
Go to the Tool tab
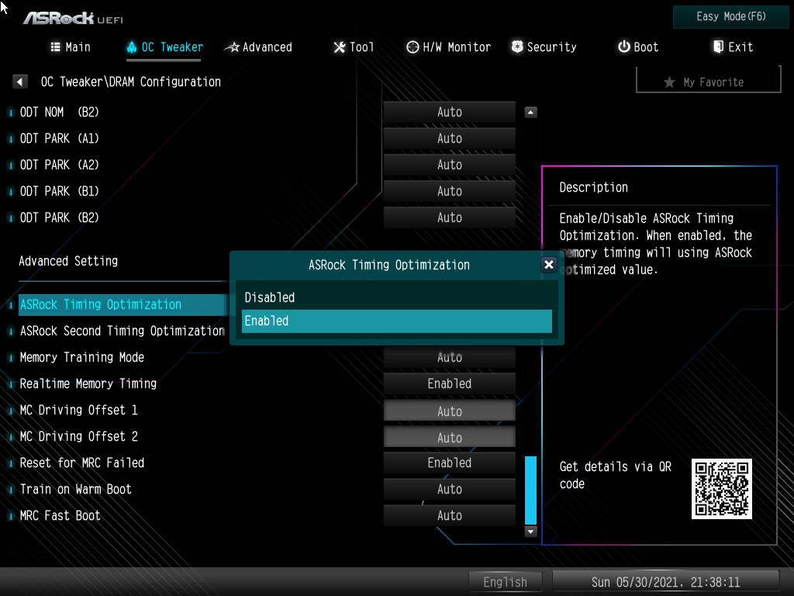click(354, 47)
